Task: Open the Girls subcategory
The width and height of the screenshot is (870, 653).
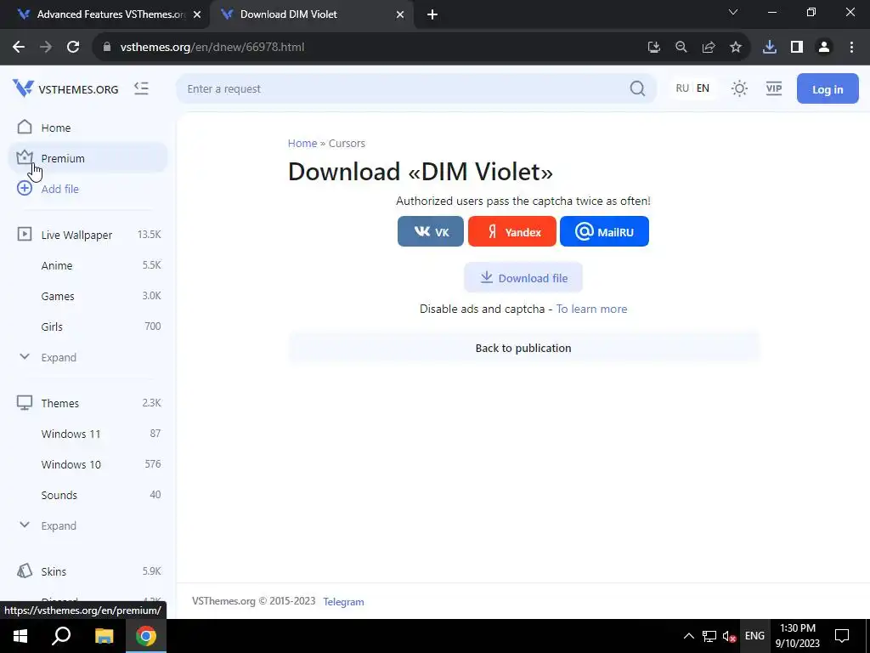Action: tap(88, 326)
